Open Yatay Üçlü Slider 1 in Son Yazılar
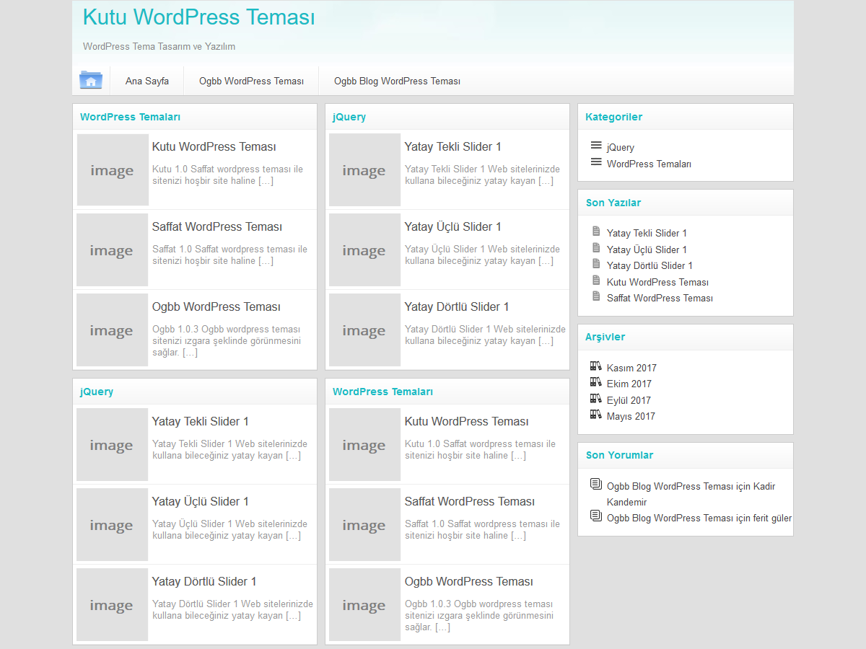 [647, 250]
